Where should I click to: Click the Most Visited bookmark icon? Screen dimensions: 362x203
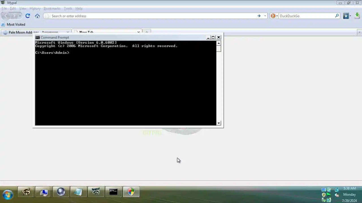(3, 25)
